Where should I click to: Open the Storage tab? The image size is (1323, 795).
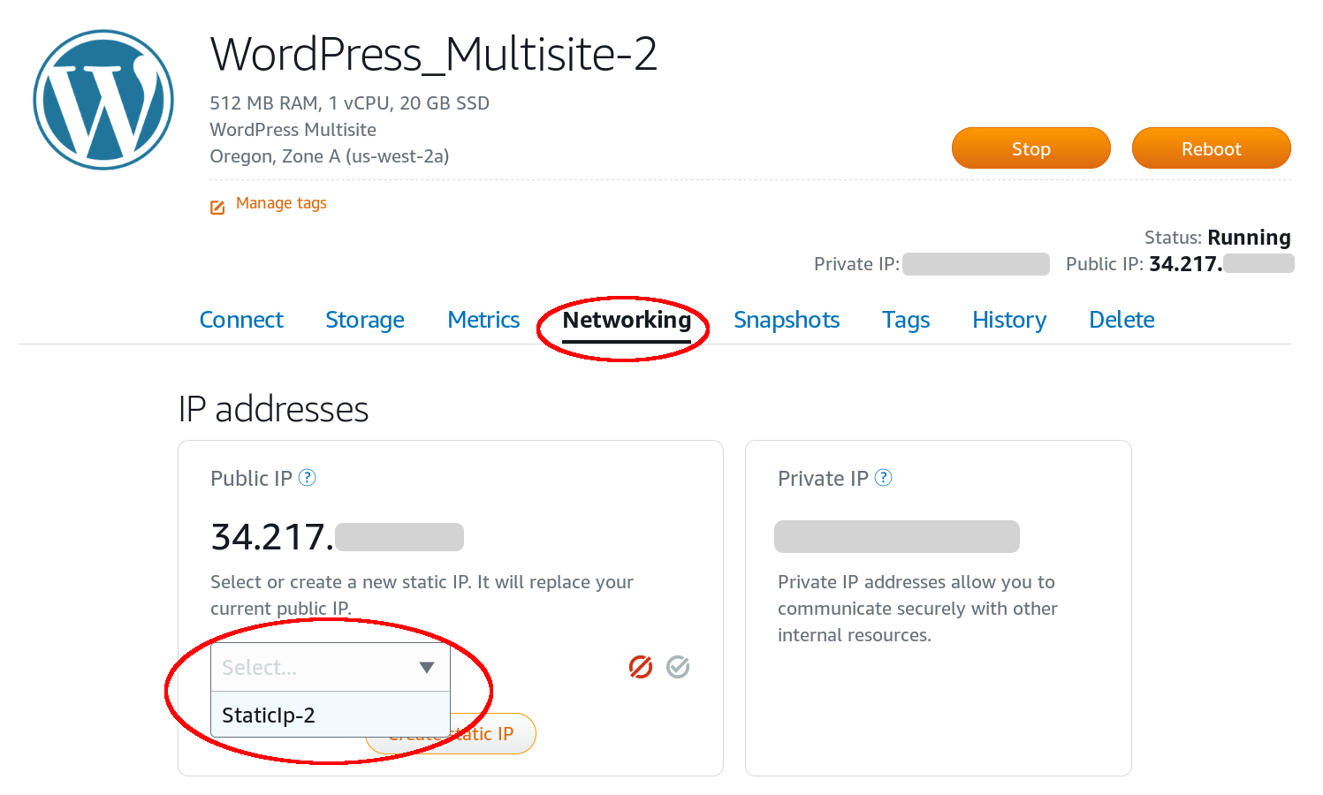click(x=365, y=320)
